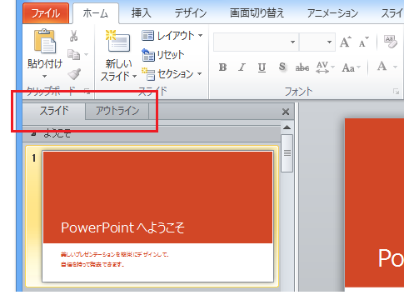
Task: Collapse the ようこそ section
Action: tap(33, 134)
